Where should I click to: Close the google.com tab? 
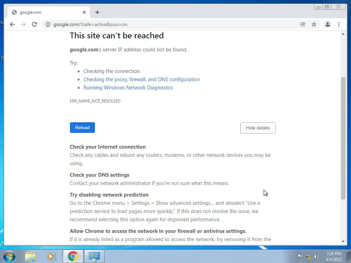(x=84, y=12)
